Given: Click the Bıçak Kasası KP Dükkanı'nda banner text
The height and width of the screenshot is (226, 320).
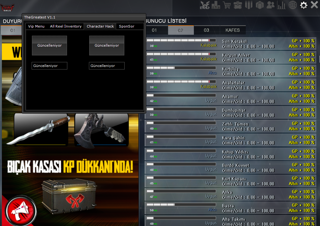Looking at the screenshot, I should click(x=70, y=167).
